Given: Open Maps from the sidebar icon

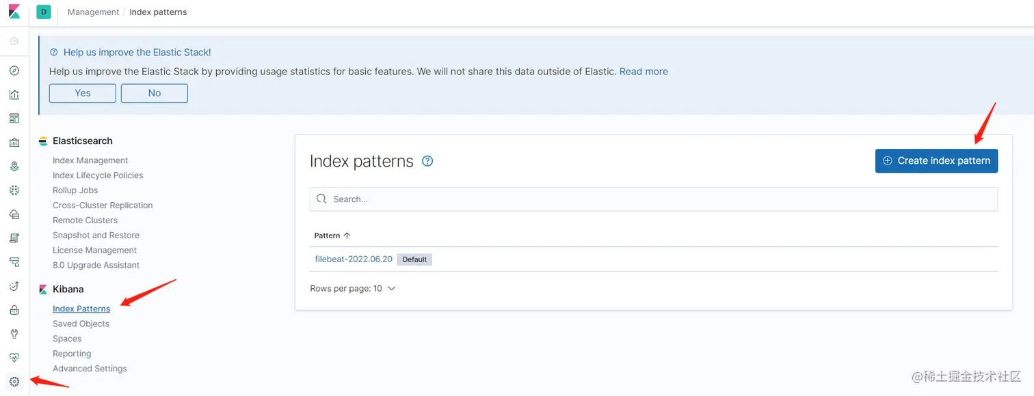Looking at the screenshot, I should pyautogui.click(x=14, y=167).
